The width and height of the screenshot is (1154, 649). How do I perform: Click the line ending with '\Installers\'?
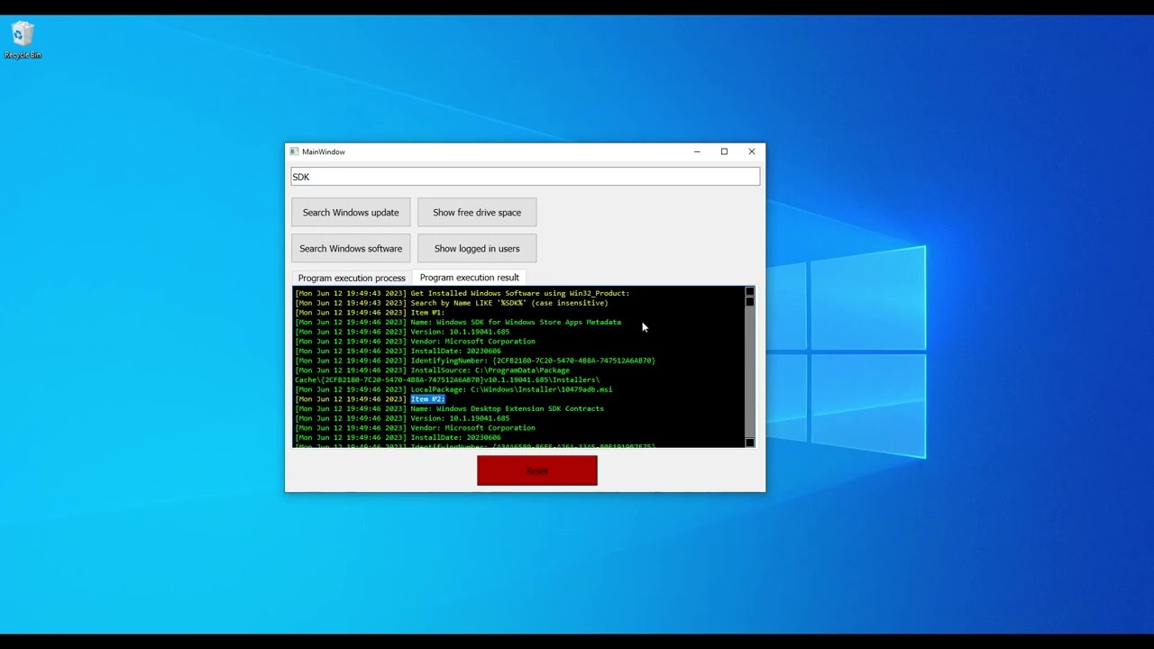(x=447, y=379)
